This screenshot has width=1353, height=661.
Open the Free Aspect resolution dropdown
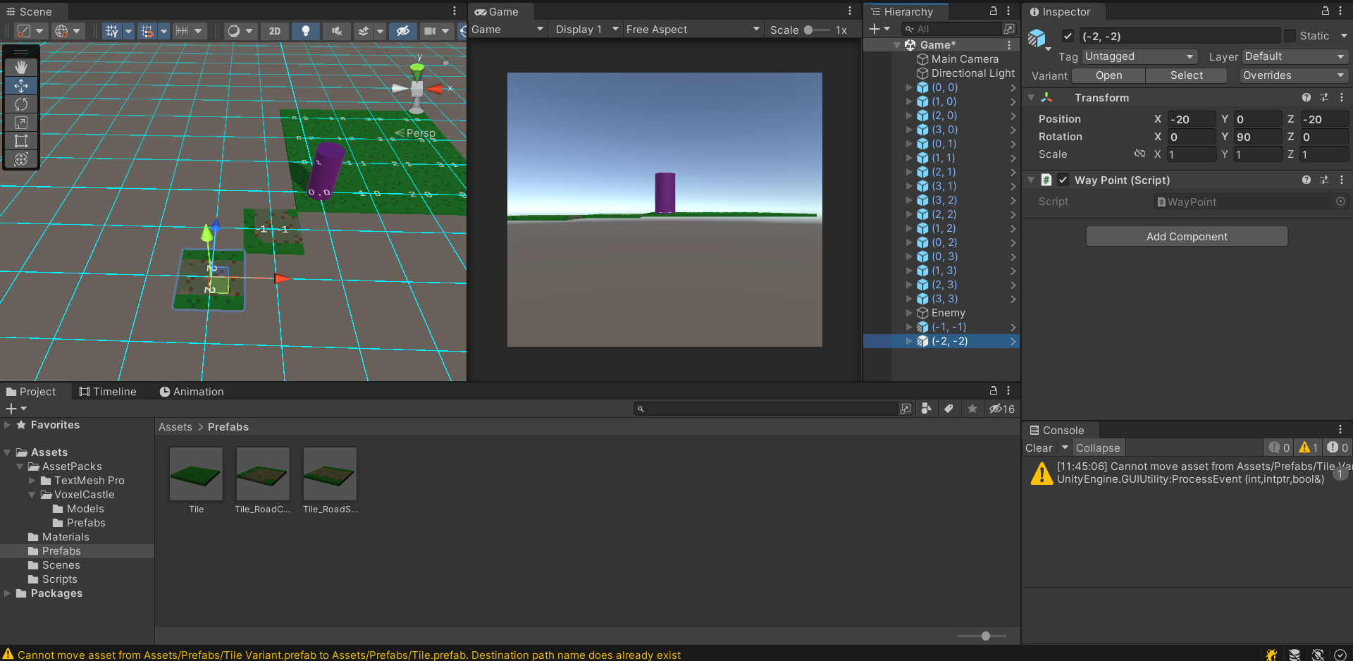693,30
